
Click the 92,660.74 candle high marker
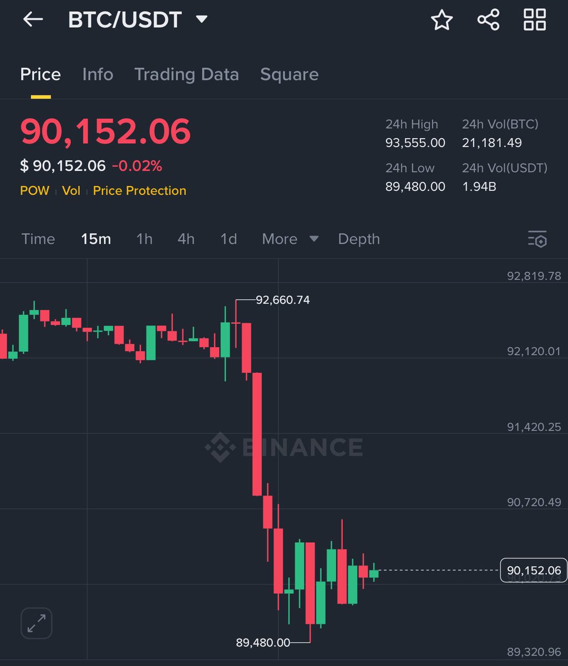[x=282, y=300]
